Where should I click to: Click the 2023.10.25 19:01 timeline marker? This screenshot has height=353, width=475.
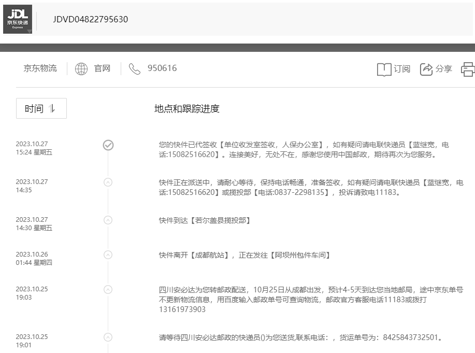tap(108, 337)
